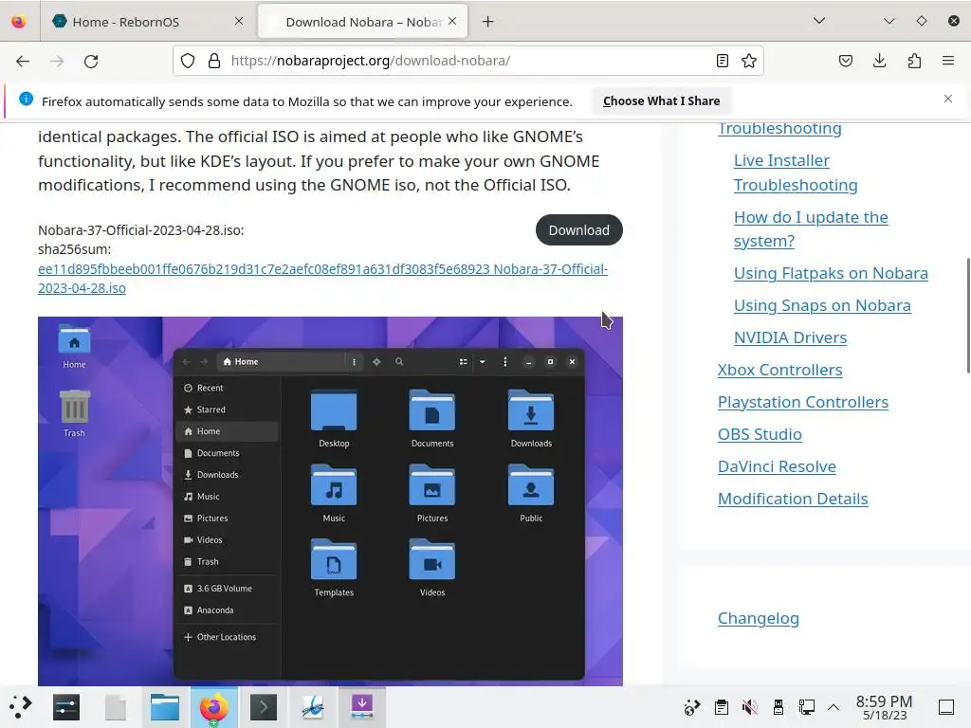Open the NVIDIA Drivers link
971x728 pixels.
[x=790, y=337]
